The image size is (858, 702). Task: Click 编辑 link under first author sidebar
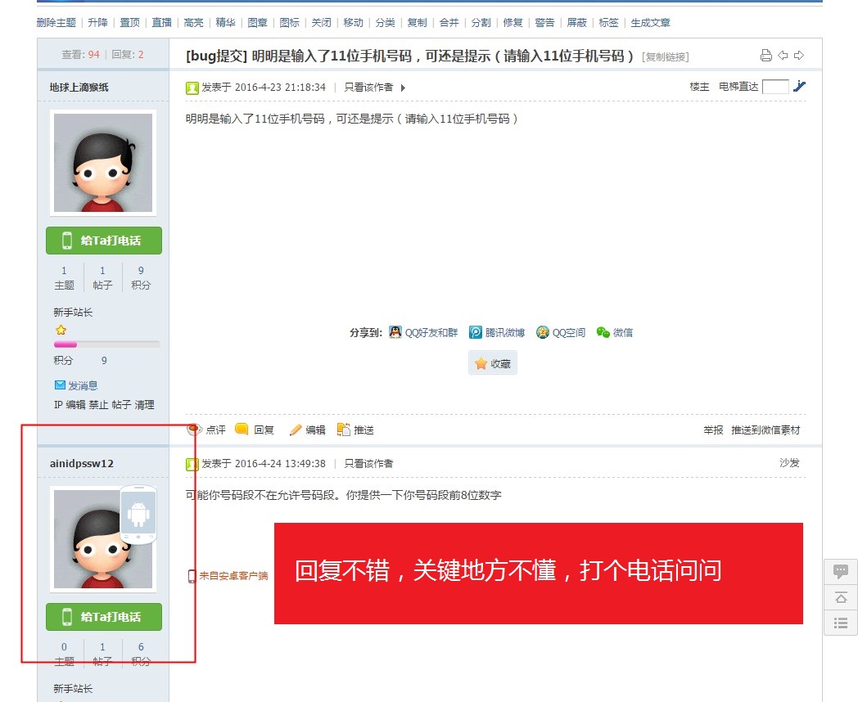(x=75, y=404)
